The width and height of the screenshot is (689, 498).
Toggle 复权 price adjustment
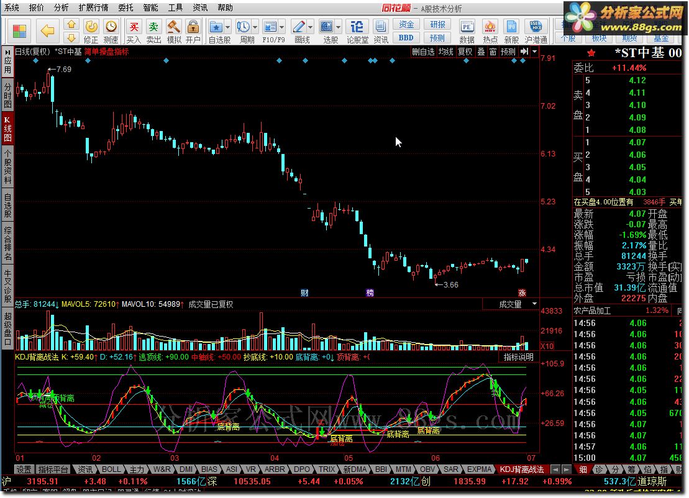[465, 52]
